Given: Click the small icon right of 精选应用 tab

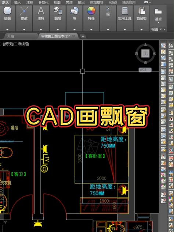Looking at the screenshot, I should (146, 2).
